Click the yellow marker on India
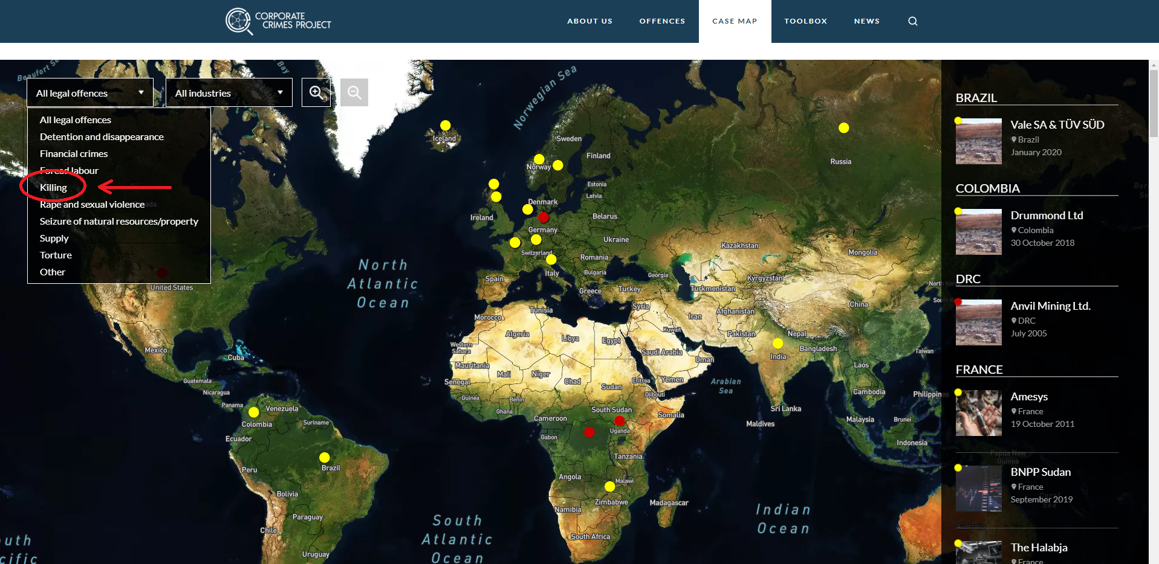 pos(778,344)
